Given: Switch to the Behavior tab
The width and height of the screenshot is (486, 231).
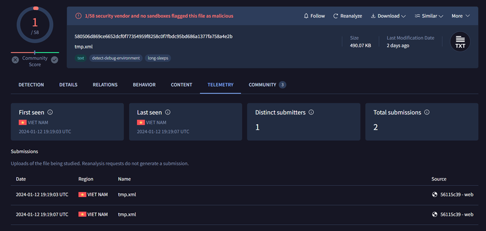Looking at the screenshot, I should click(x=144, y=85).
